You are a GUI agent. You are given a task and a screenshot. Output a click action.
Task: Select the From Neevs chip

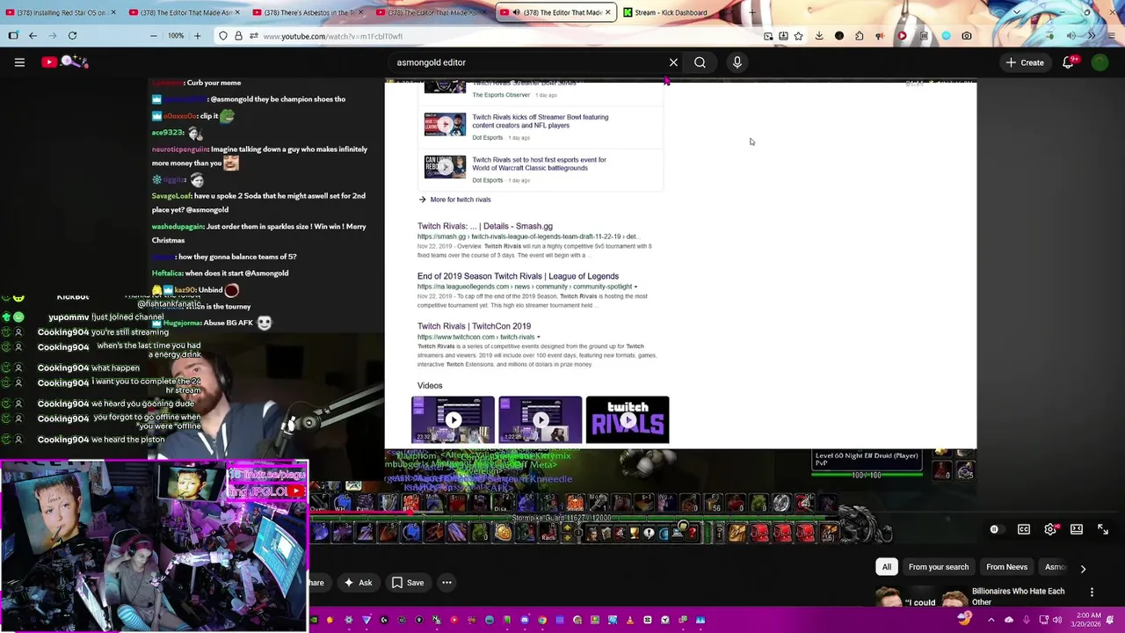coord(1006,567)
